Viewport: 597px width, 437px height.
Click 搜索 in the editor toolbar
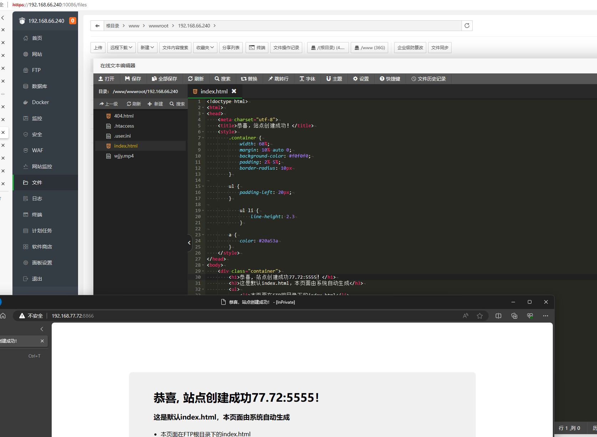coord(223,79)
